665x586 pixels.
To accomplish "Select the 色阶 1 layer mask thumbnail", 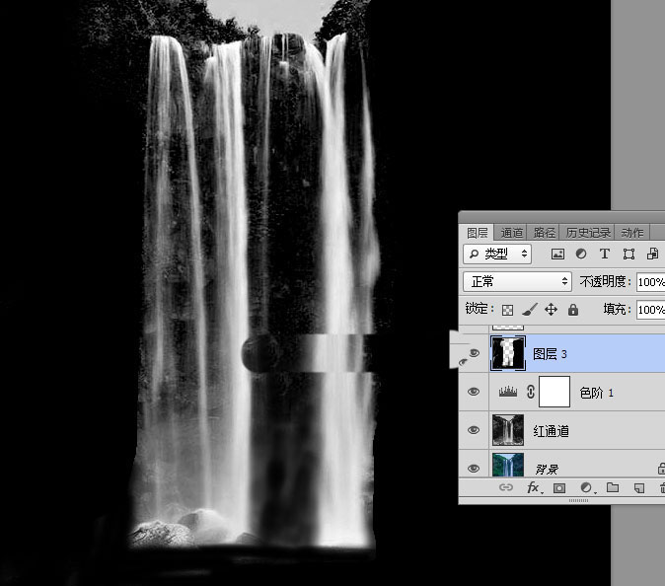I will (x=555, y=392).
